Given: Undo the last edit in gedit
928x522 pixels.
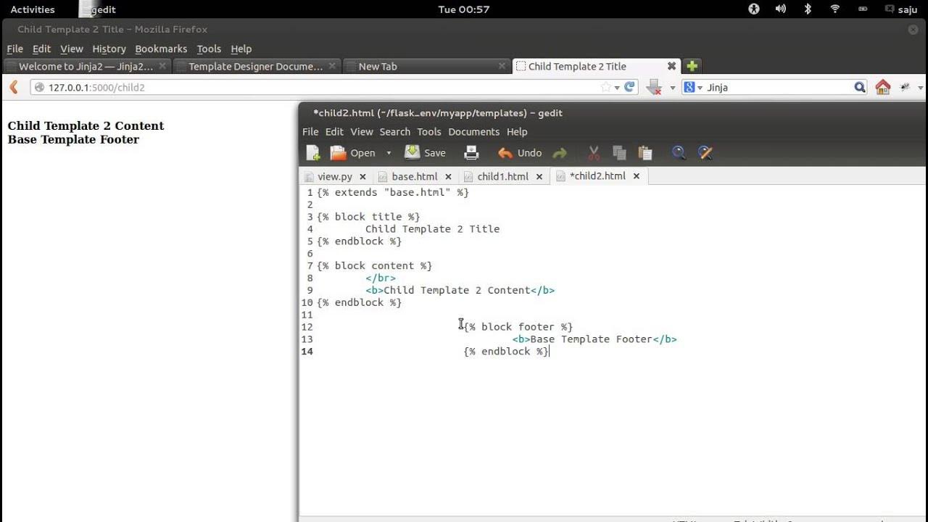Looking at the screenshot, I should pyautogui.click(x=520, y=153).
